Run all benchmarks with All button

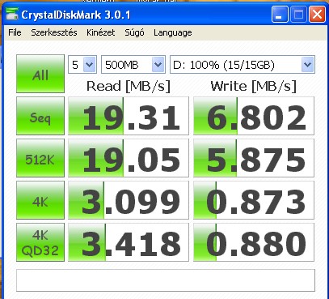[40, 74]
